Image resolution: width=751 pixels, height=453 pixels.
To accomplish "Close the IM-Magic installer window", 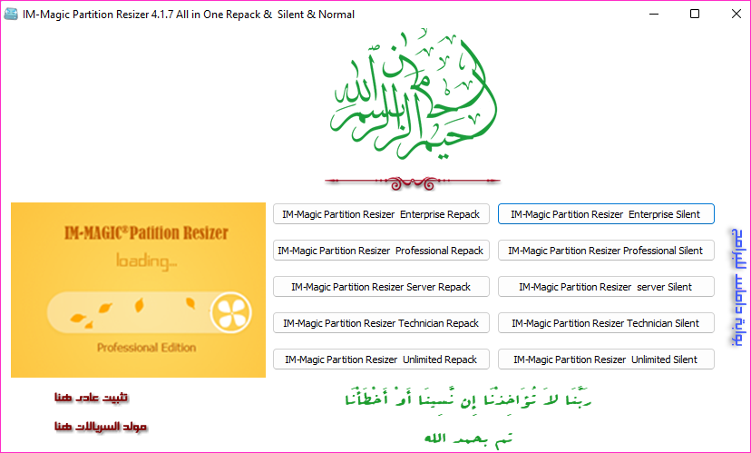I will tap(736, 14).
